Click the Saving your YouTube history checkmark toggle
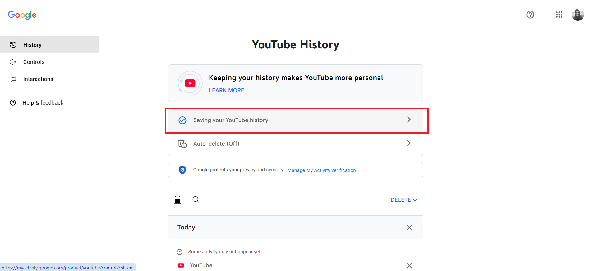 coord(182,120)
